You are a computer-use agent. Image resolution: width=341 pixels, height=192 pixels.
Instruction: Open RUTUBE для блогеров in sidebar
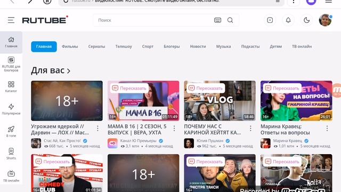(11, 64)
